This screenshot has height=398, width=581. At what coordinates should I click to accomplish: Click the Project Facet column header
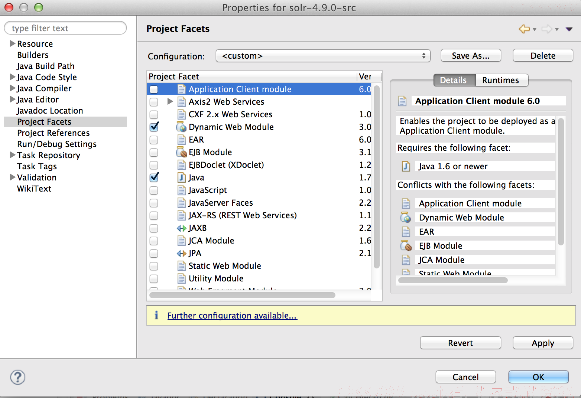tap(252, 76)
